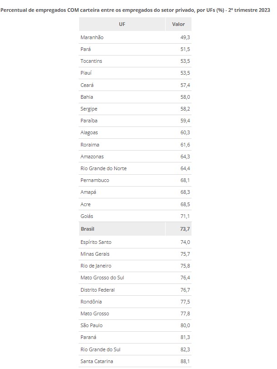Screen dimensions: 277x369
Task: Click the Santa Catarina value 88,1
Action: pos(181,361)
